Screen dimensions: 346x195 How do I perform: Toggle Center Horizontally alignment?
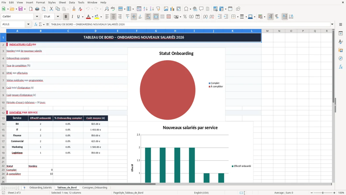pyautogui.click(x=113, y=17)
